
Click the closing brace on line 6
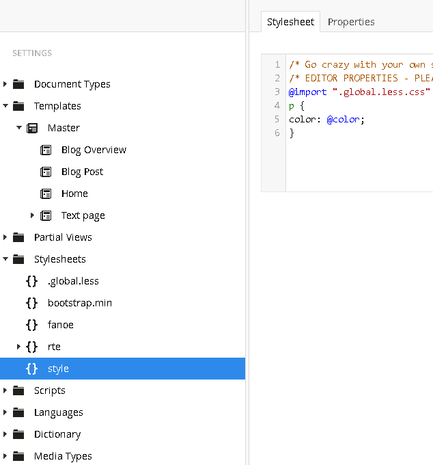click(x=292, y=133)
